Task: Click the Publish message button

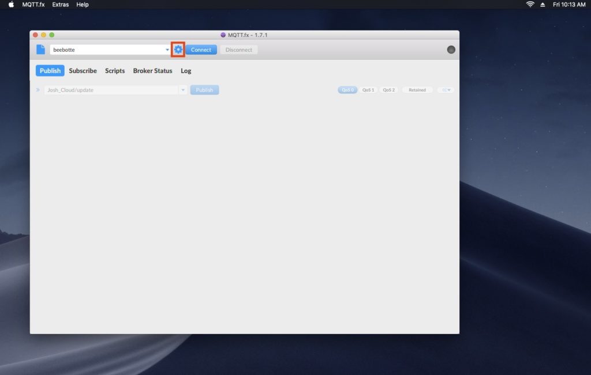Action: point(204,90)
